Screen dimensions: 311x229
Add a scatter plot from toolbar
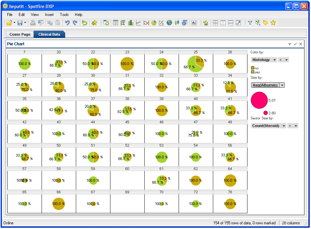click(161, 23)
